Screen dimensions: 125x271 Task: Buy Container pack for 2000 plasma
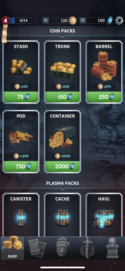pos(62,166)
